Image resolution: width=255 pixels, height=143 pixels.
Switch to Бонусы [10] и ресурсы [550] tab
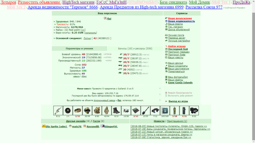tap(135, 48)
